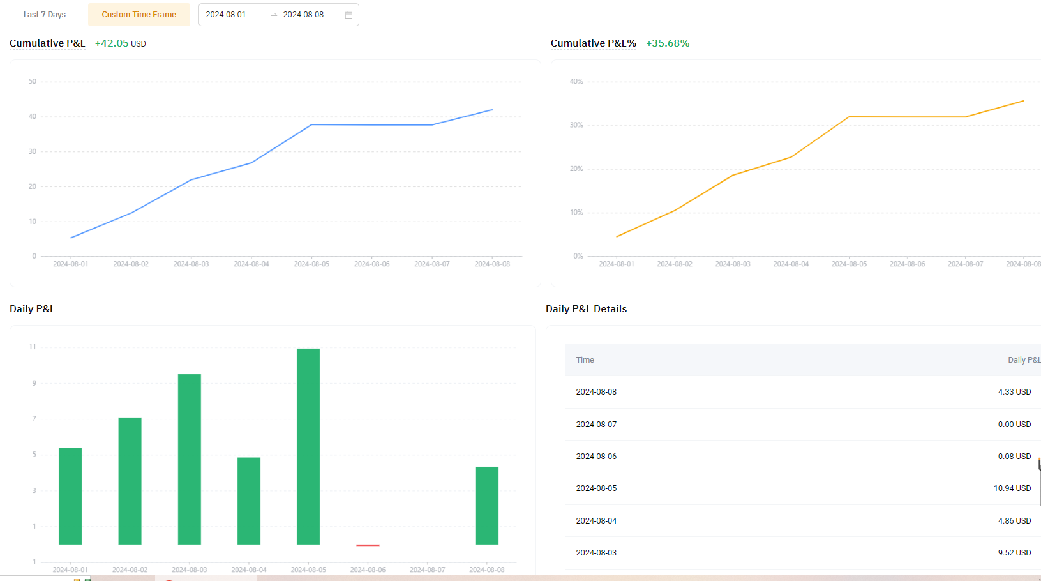Click the Daily P&L chart title
This screenshot has height=581, width=1041.
32,309
